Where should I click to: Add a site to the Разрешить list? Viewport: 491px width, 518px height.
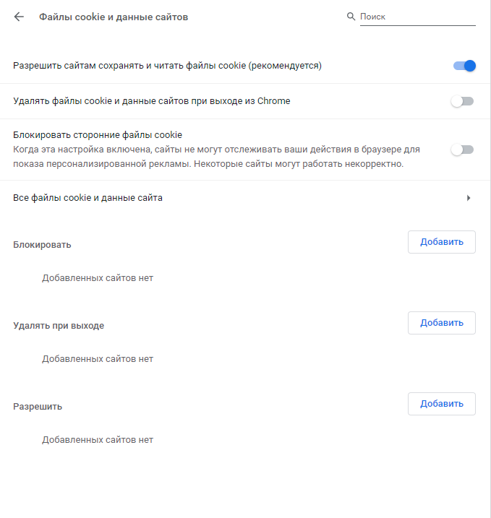click(x=441, y=404)
